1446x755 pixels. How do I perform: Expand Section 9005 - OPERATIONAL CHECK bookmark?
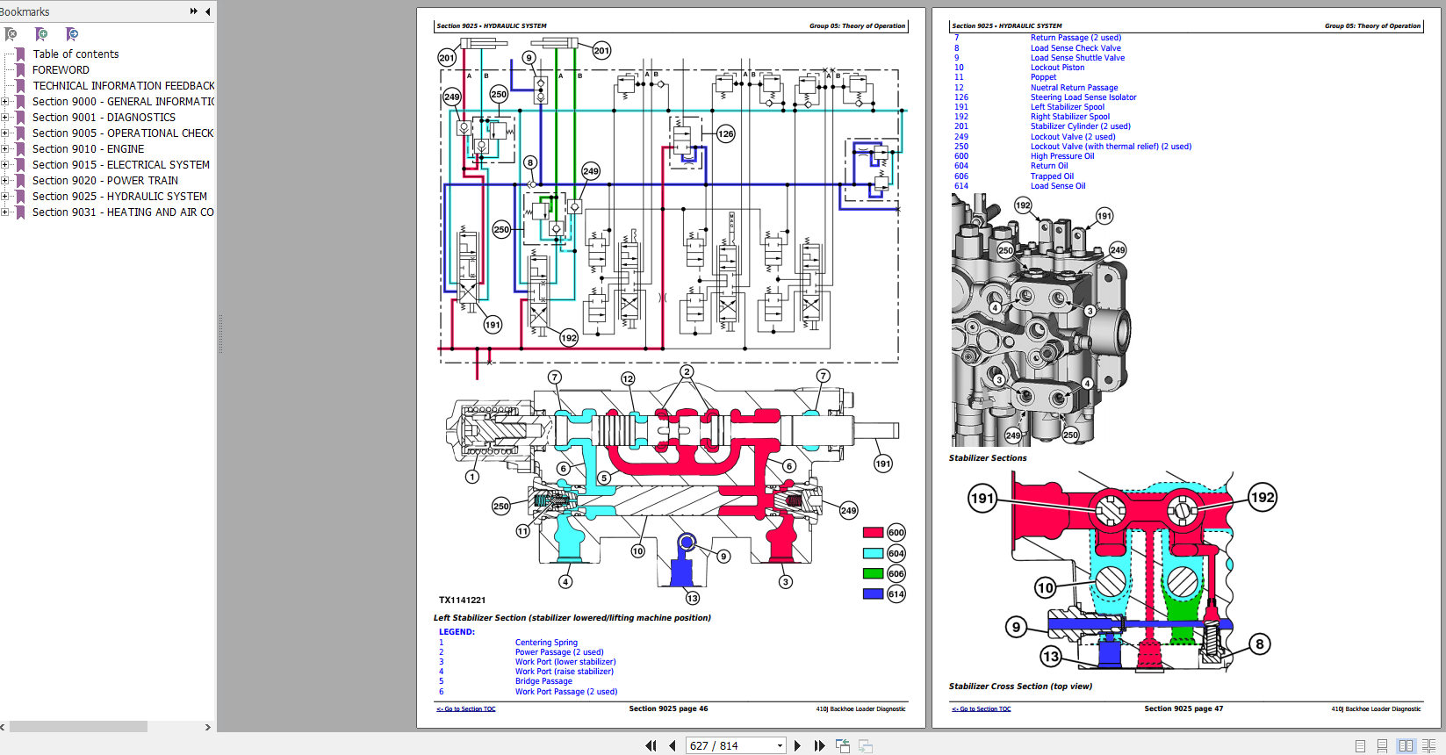[x=4, y=133]
